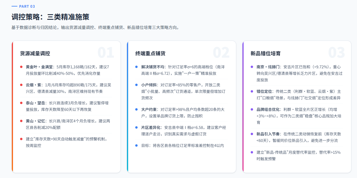Click the 终端重点铺货 card title

(x=150, y=54)
